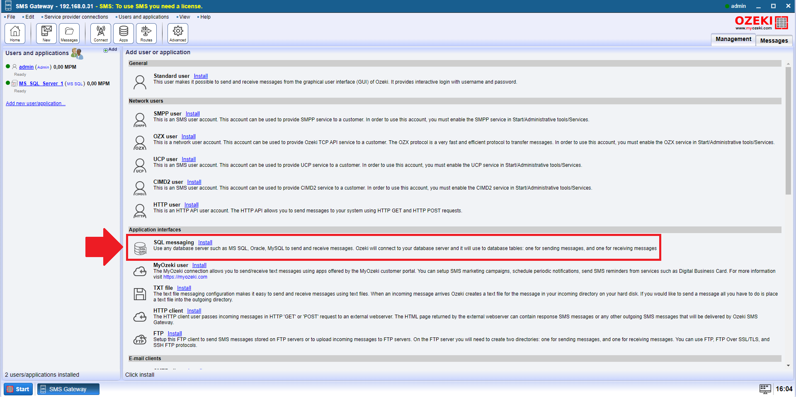Click the MS SQL Server 1 database icon
796x397 pixels.
(x=15, y=83)
